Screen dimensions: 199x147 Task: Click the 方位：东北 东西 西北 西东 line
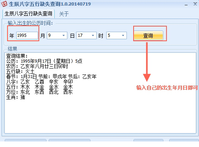[x=39, y=92]
